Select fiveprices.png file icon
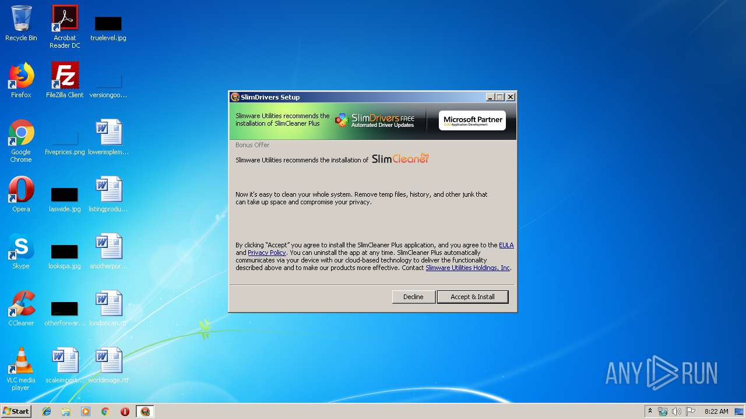This screenshot has width=746, height=419. tap(65, 143)
